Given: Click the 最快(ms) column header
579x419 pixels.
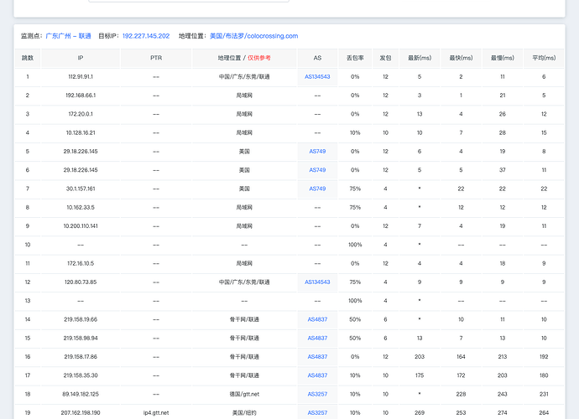Looking at the screenshot, I should point(461,58).
